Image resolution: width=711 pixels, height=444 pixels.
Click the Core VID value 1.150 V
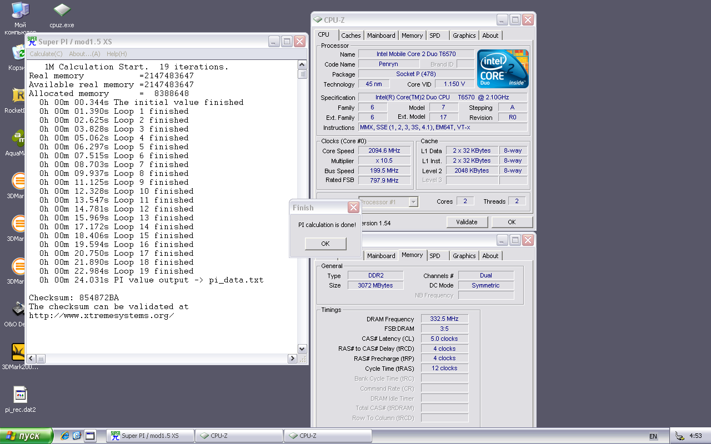click(x=454, y=84)
